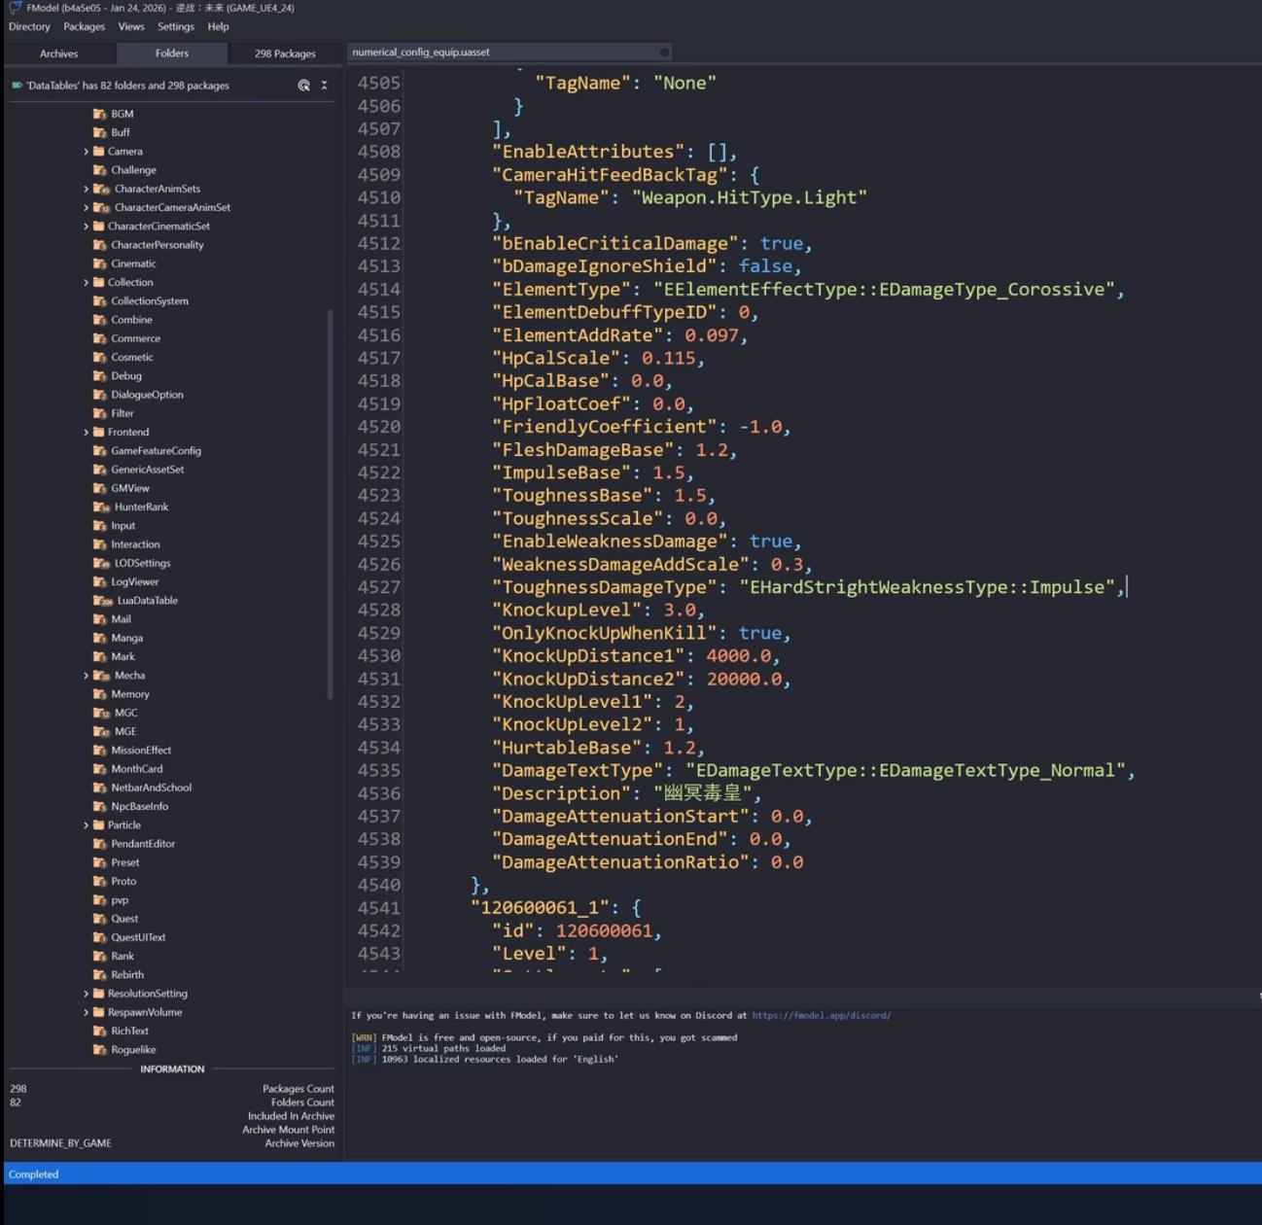Select the LuaDataTable folder icon
The image size is (1262, 1225).
[102, 601]
